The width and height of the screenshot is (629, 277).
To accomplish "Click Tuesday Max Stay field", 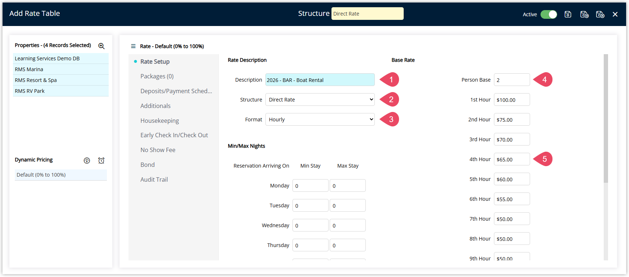I will pyautogui.click(x=348, y=205).
